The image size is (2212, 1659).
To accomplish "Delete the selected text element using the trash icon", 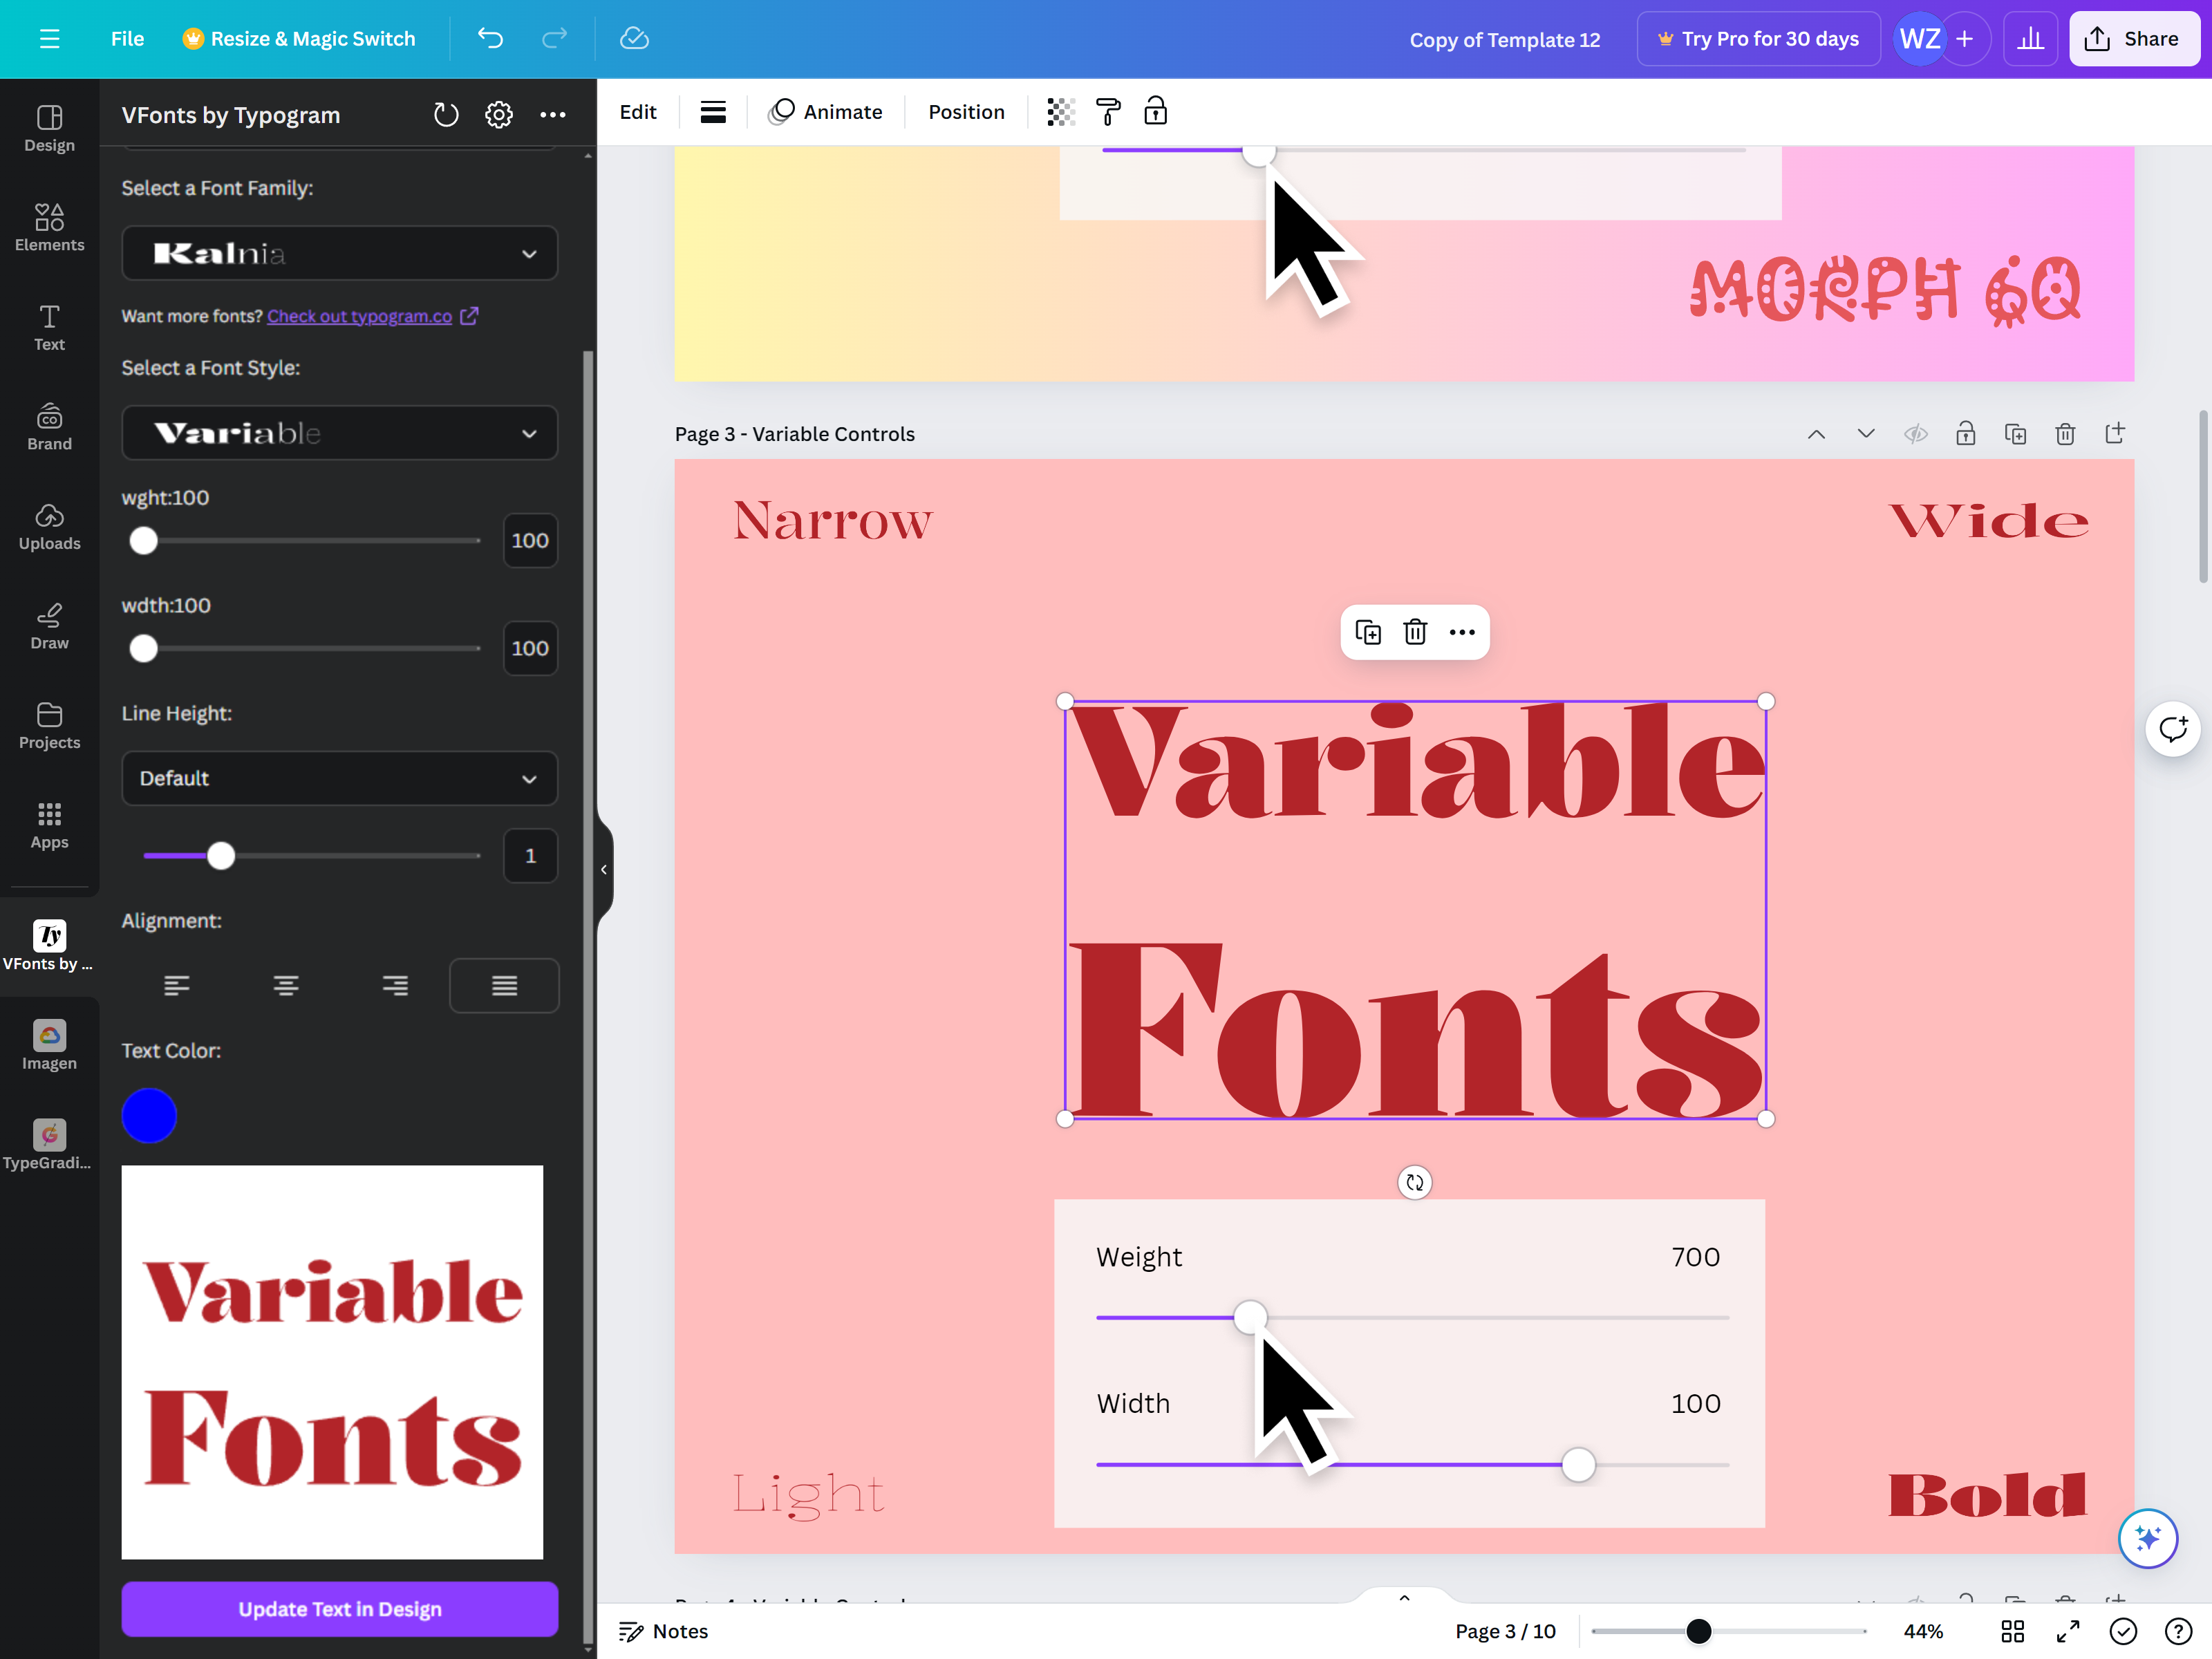I will (1414, 632).
